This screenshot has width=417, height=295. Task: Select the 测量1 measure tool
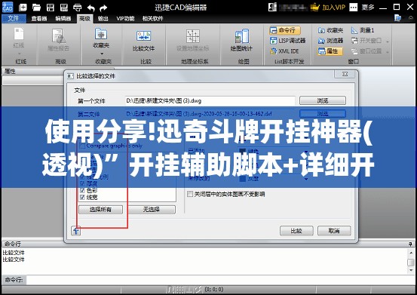point(363,30)
